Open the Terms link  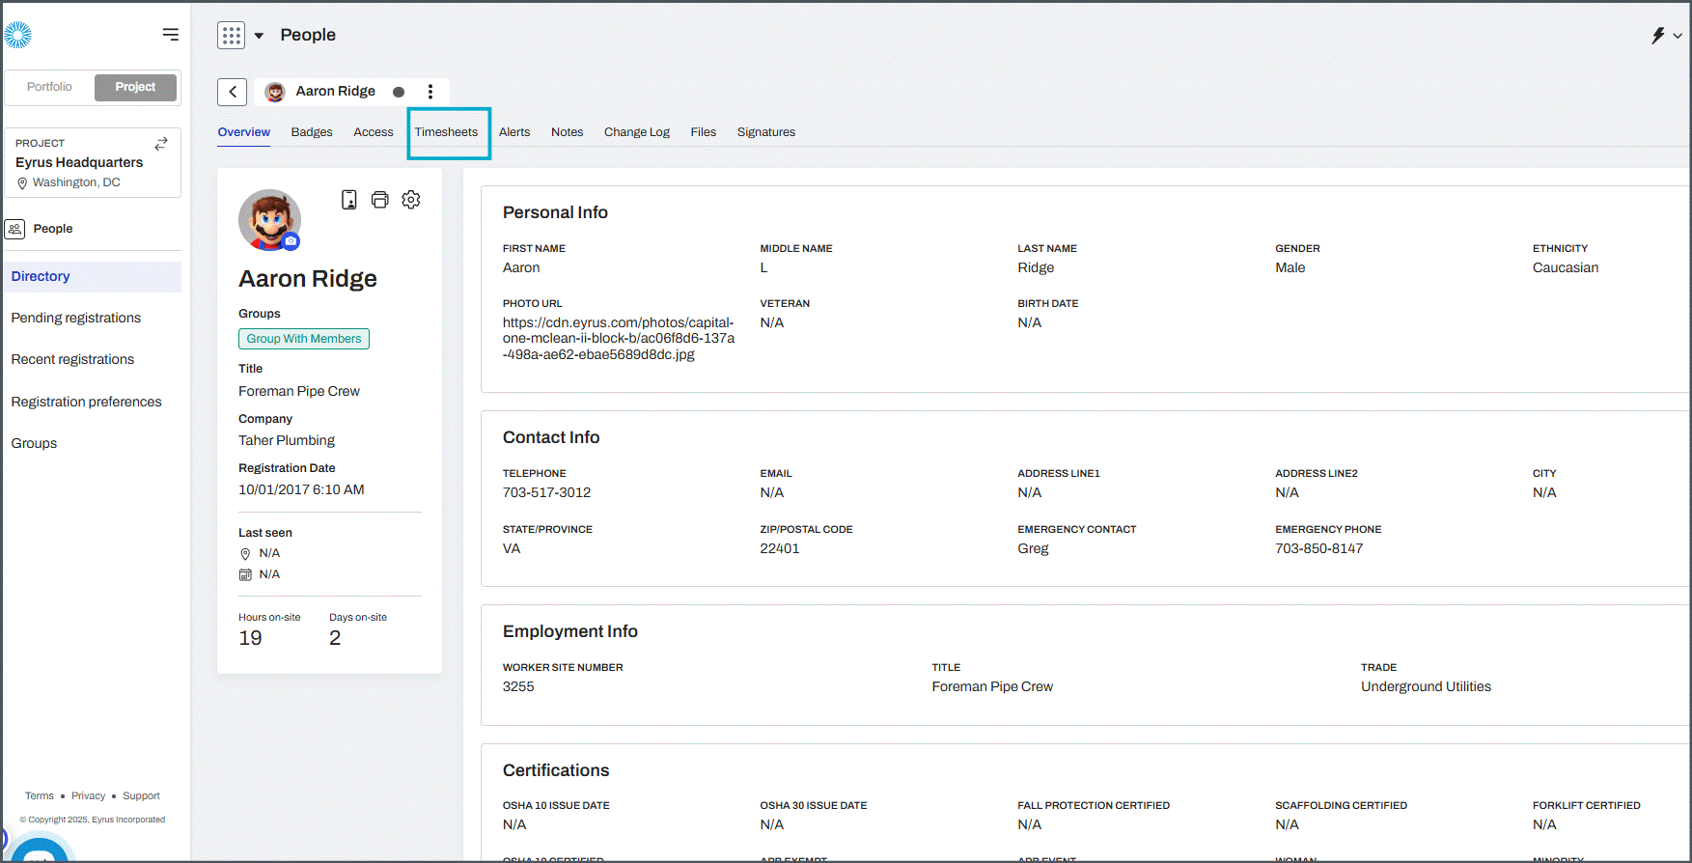coord(40,796)
